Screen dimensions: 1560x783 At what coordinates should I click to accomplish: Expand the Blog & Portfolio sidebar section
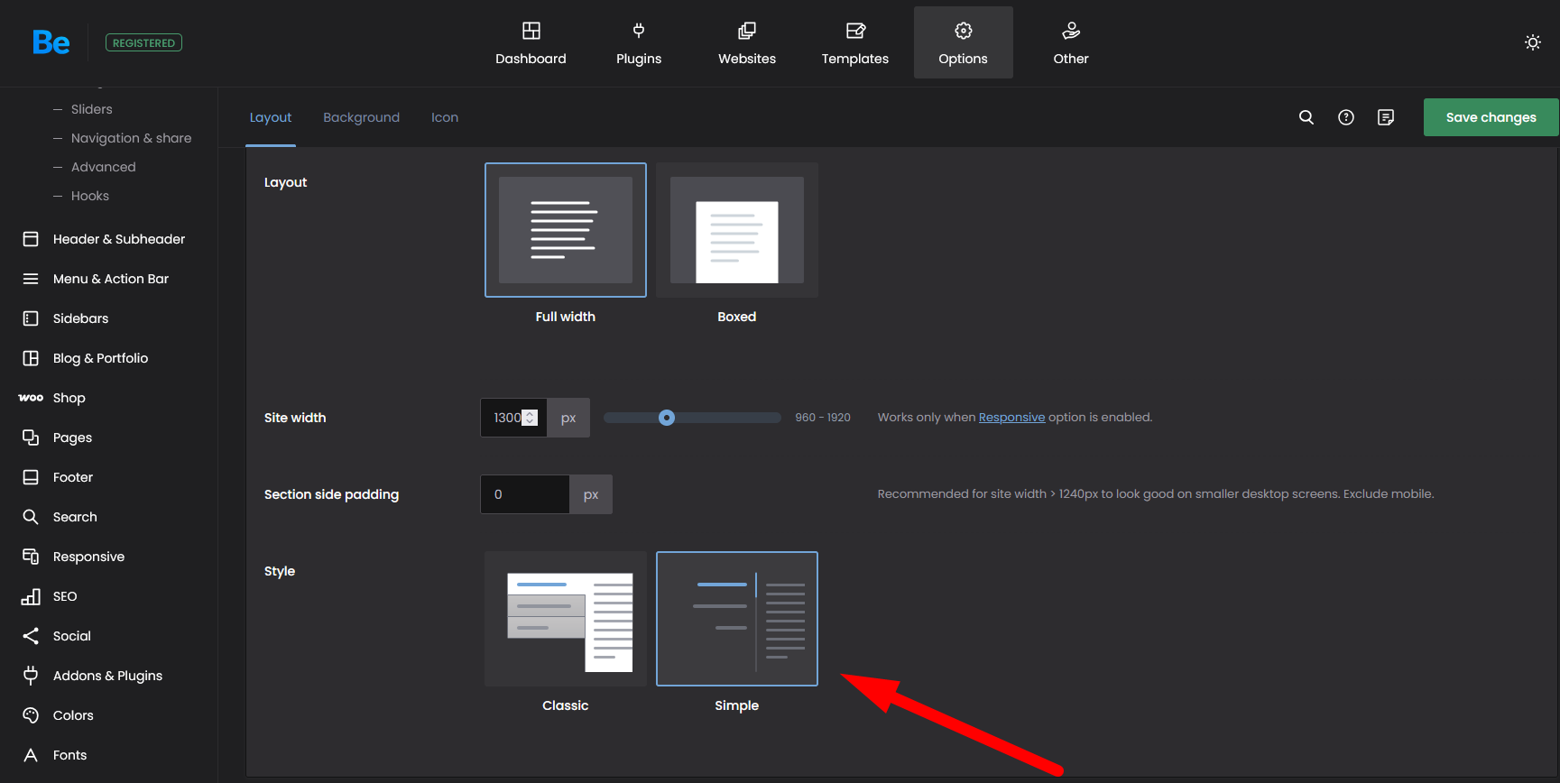click(100, 358)
